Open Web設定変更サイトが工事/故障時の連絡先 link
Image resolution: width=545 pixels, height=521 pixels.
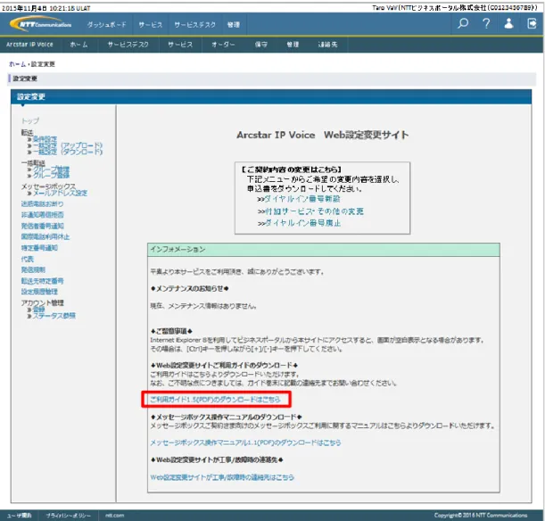[x=222, y=477]
